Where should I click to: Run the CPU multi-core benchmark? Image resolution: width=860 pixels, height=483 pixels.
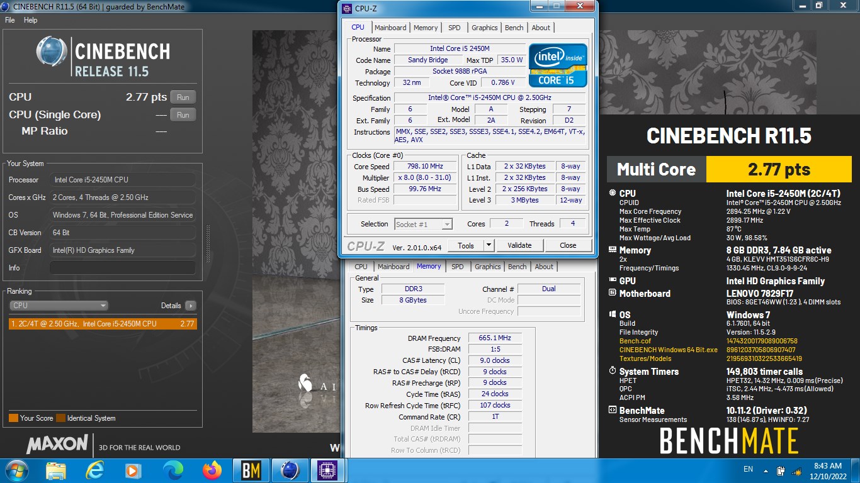(183, 97)
